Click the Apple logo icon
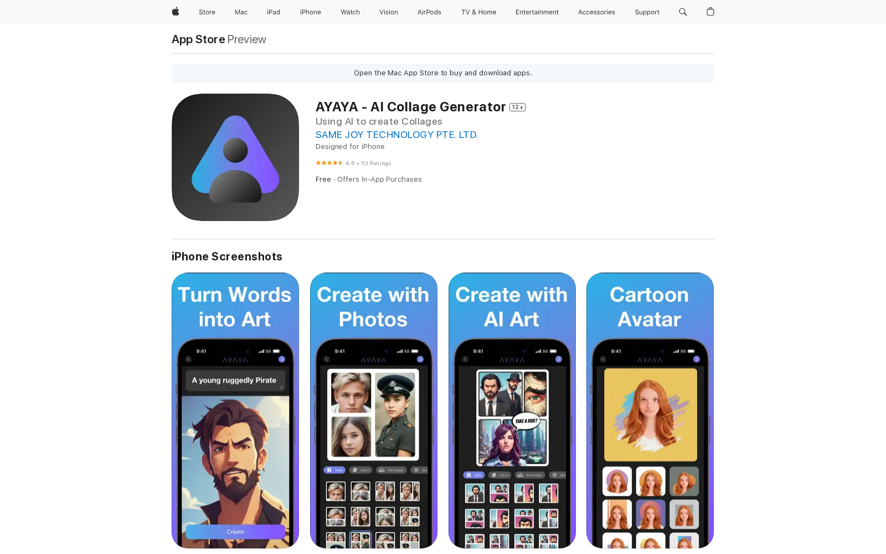Screen dimensions: 886x554 [176, 12]
